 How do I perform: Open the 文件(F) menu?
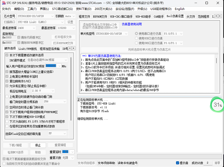click(x=6, y=9)
